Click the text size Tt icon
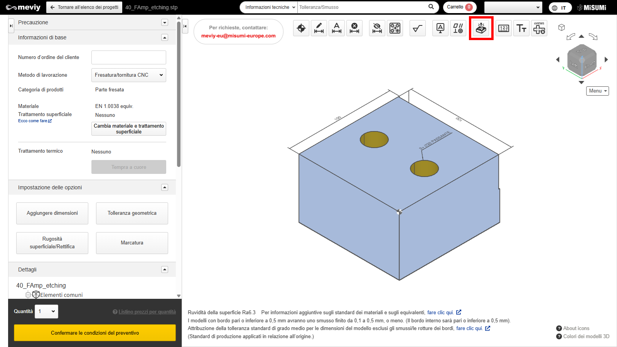 pos(521,28)
